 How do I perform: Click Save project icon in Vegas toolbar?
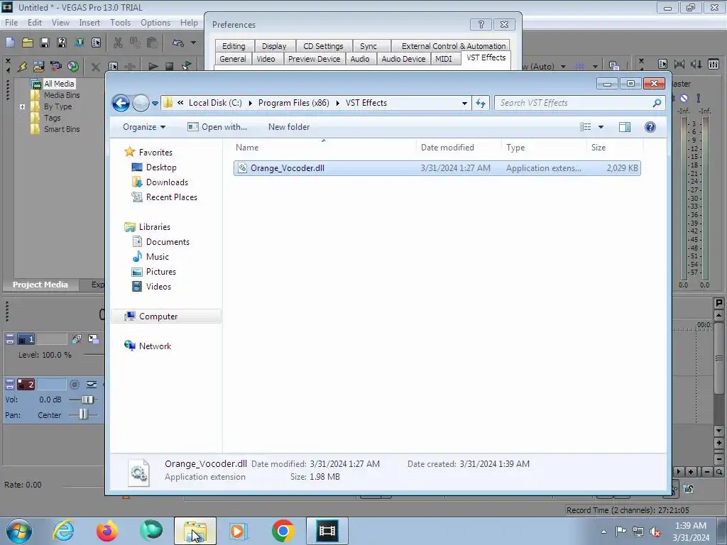[x=45, y=43]
